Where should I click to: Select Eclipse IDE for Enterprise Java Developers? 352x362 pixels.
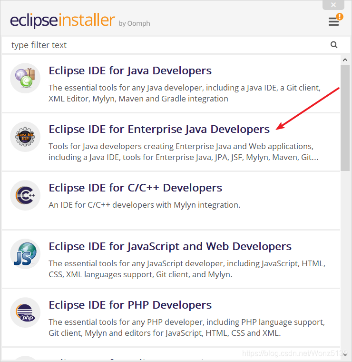pyautogui.click(x=159, y=129)
